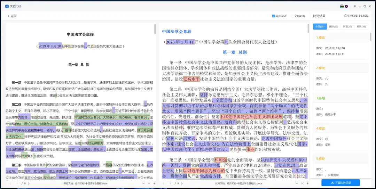
Task: Uncheck the 同步滚动 checkbox
Action: [x=273, y=16]
